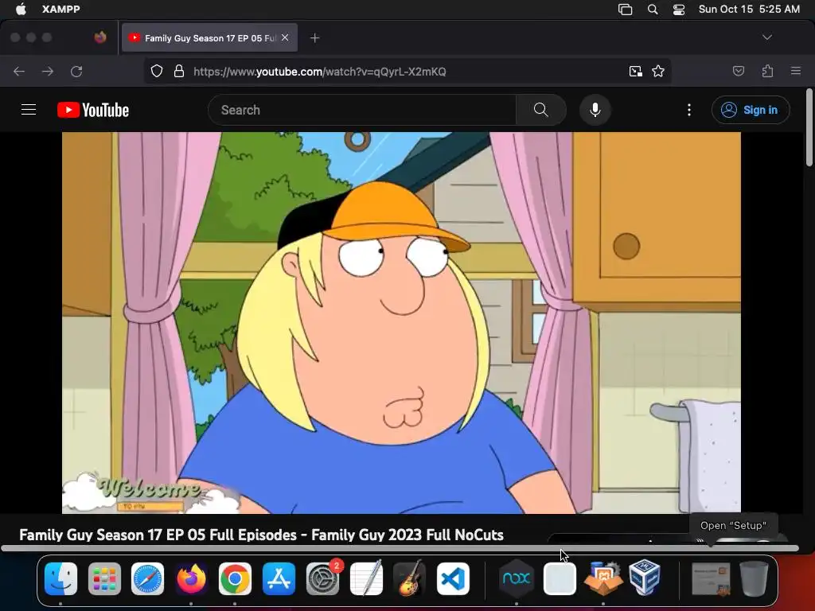Open Firefox extensions puzzle icon
815x611 pixels.
point(767,71)
